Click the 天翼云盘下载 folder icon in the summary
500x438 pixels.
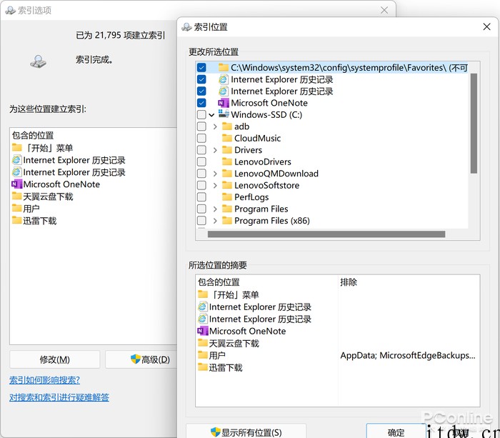[203, 343]
